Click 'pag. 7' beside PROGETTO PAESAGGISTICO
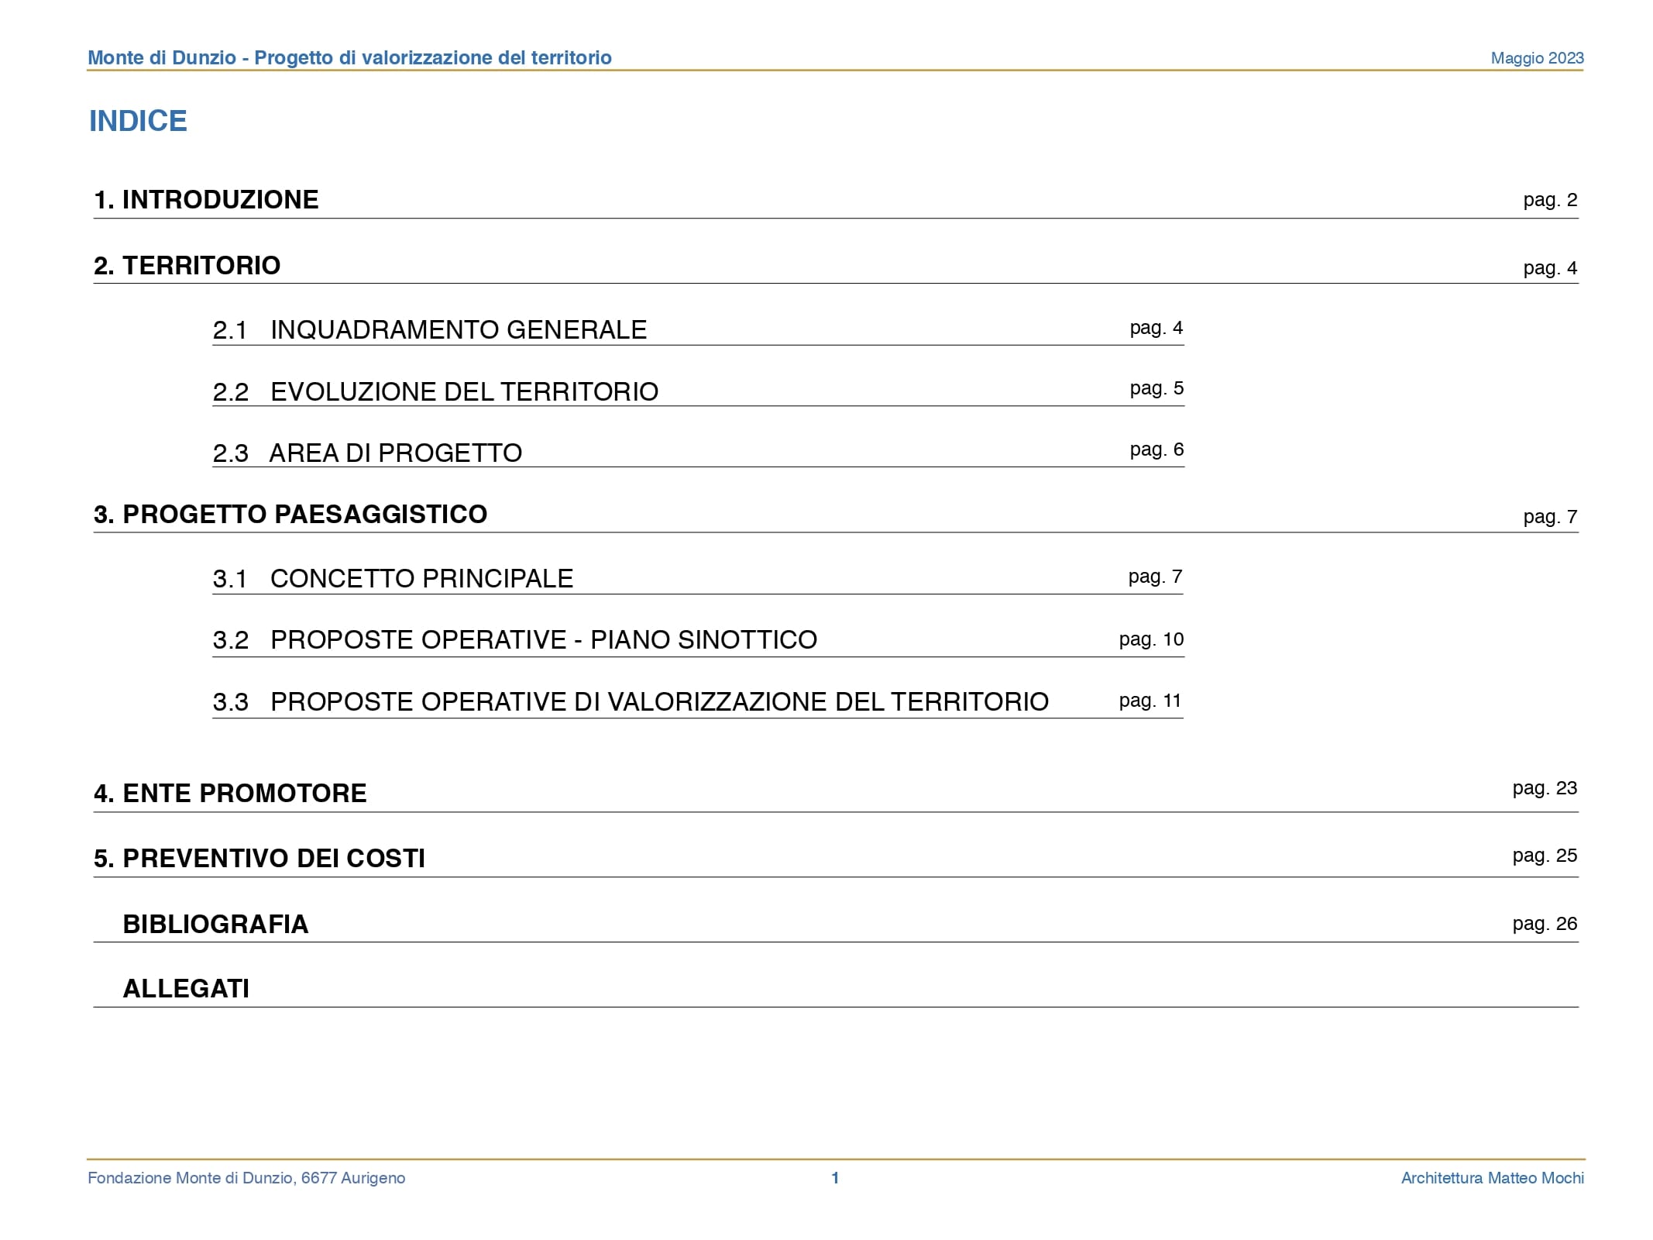 [1550, 517]
